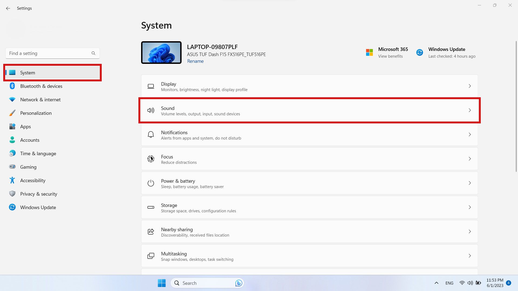Expand Display settings chevron
The width and height of the screenshot is (518, 291).
470,86
